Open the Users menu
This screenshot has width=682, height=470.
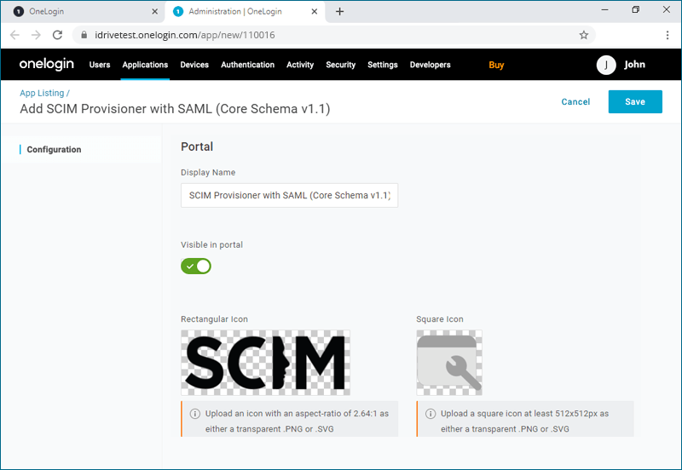(x=100, y=65)
